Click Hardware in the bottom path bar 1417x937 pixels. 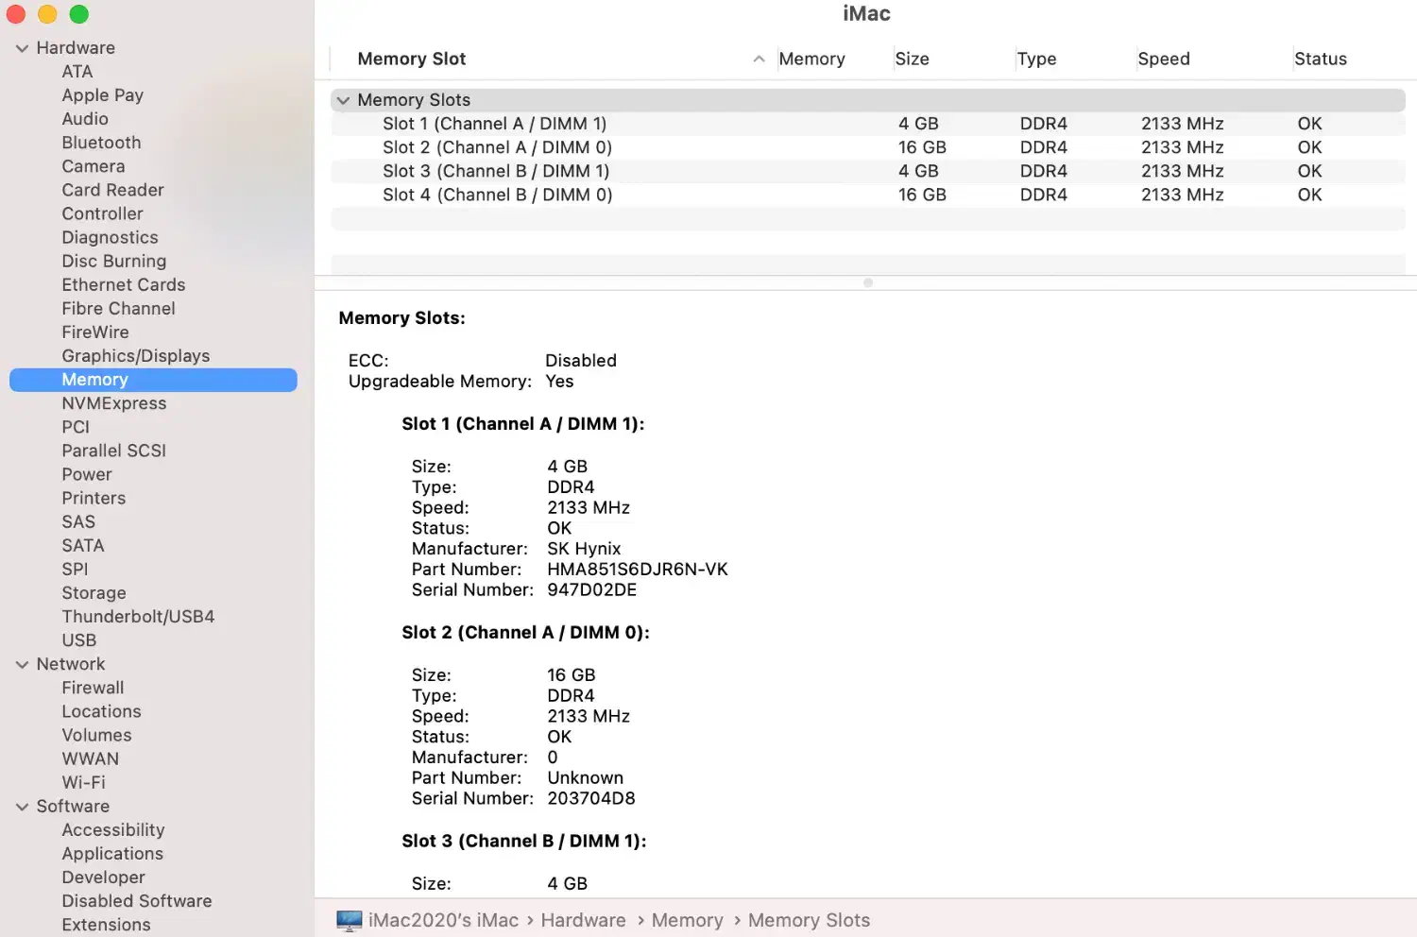tap(583, 920)
